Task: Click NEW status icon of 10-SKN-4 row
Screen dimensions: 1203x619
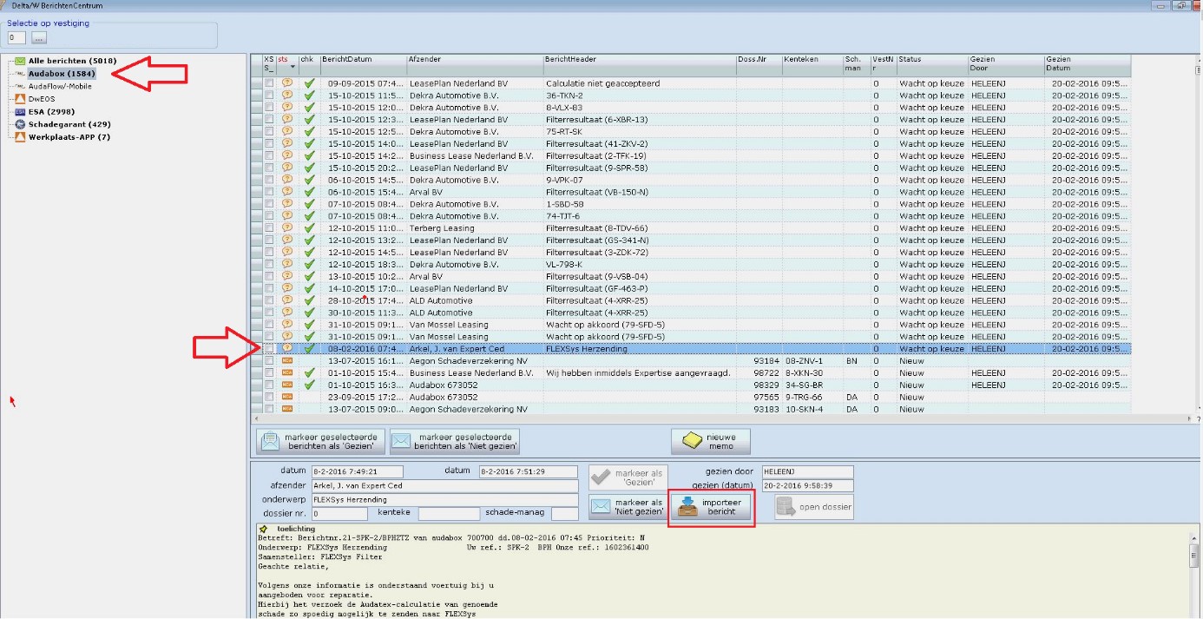Action: click(x=287, y=409)
